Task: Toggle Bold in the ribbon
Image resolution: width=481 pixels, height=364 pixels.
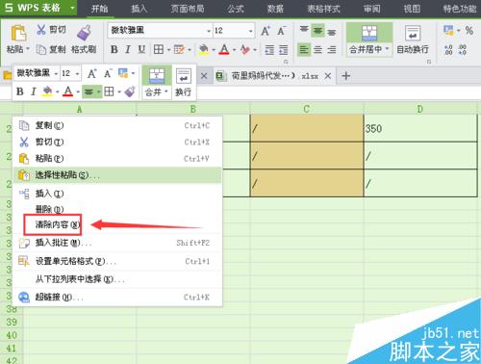Action: [x=114, y=49]
